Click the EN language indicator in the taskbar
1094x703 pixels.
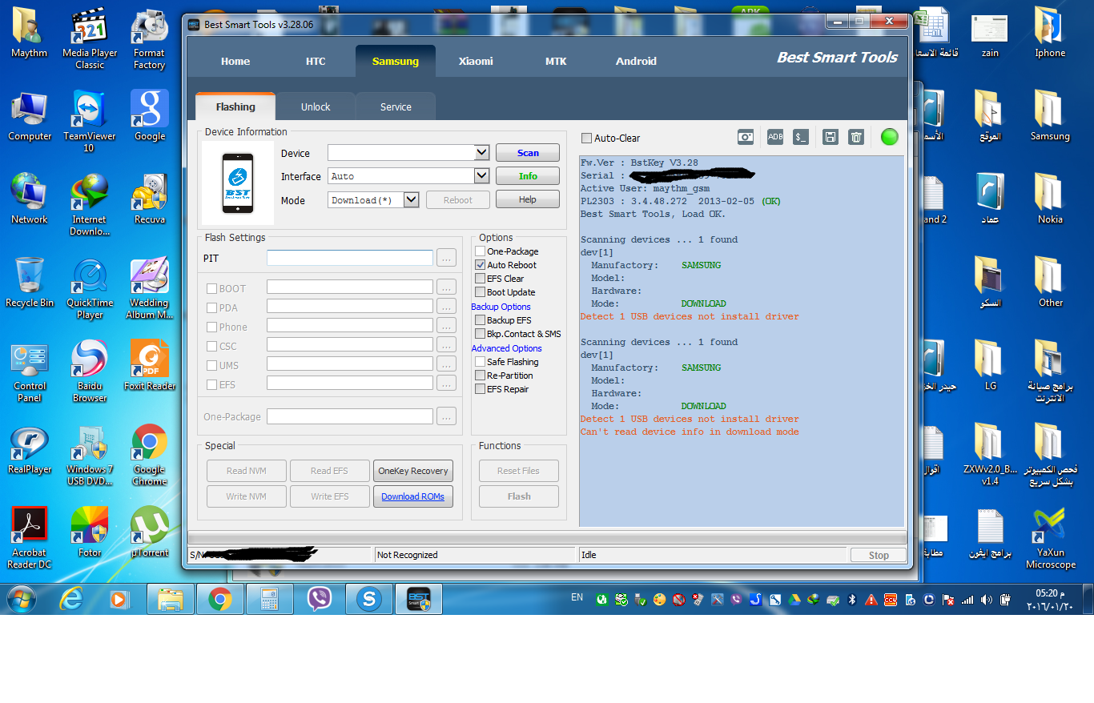[x=577, y=597]
